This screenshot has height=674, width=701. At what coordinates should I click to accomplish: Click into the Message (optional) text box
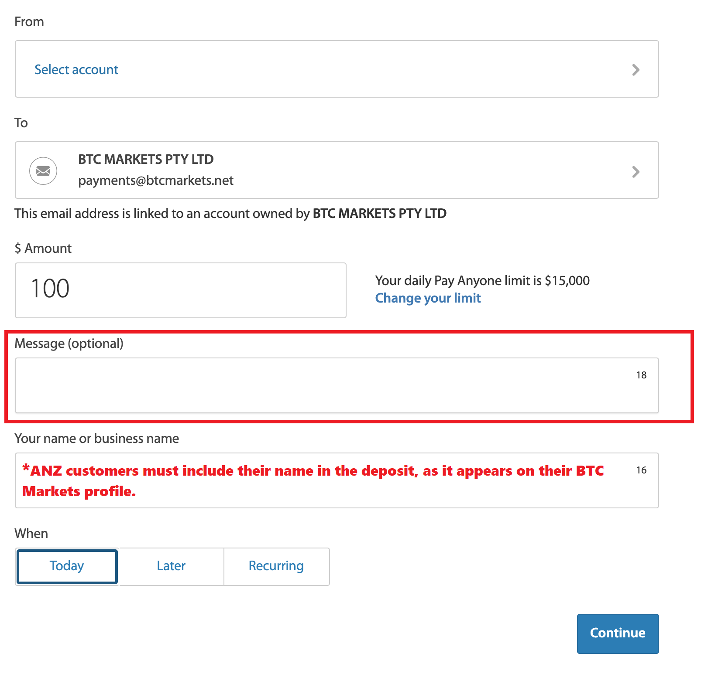[337, 385]
